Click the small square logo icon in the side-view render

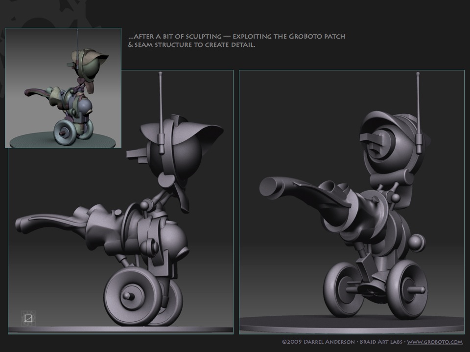tap(28, 318)
